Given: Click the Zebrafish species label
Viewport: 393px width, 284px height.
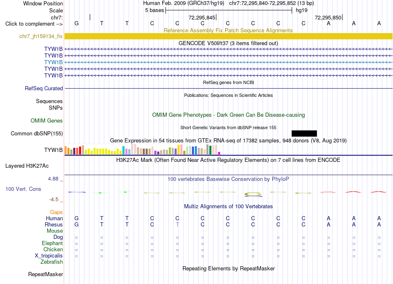Looking at the screenshot, I should (52, 262).
